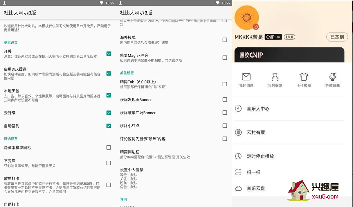Viewport: 353px width, 207px height.
Task: Open the 我的消息 envelope icon
Action: point(246,77)
